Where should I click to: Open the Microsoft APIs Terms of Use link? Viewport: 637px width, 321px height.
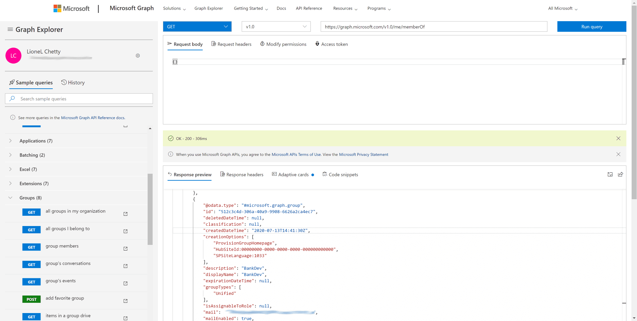point(296,155)
